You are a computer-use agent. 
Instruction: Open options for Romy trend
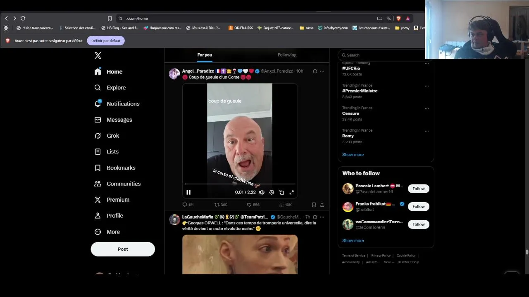pyautogui.click(x=427, y=131)
